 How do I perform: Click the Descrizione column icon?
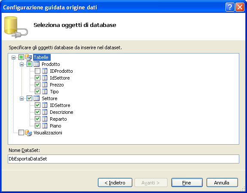pos(45,112)
